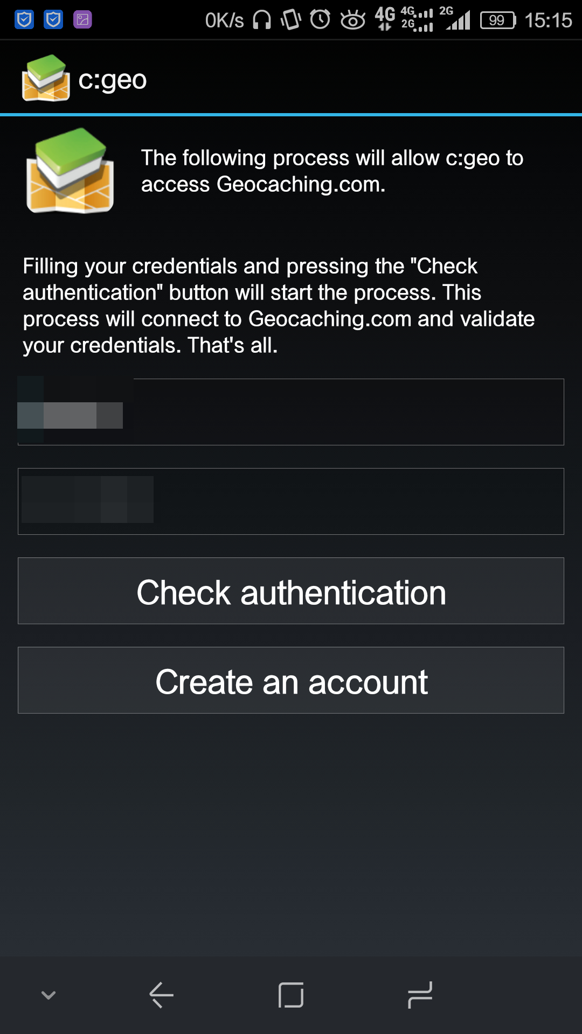The height and width of the screenshot is (1034, 582).
Task: Tap Check authentication button
Action: pos(291,591)
